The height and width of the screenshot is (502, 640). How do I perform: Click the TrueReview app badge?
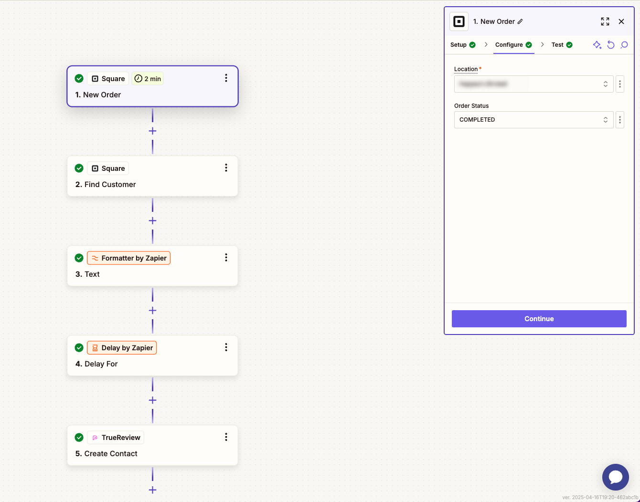116,438
